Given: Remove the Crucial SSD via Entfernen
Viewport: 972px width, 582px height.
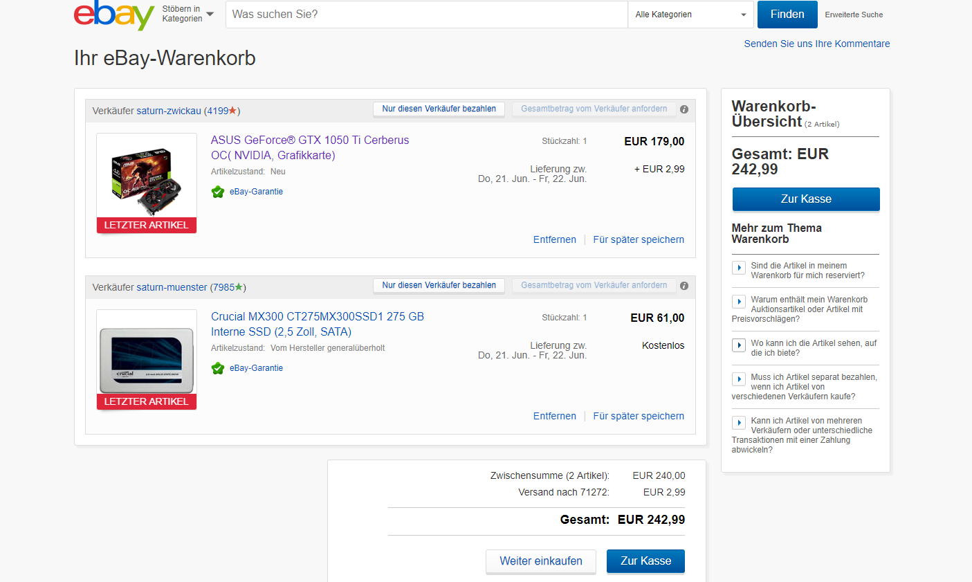Looking at the screenshot, I should click(555, 416).
